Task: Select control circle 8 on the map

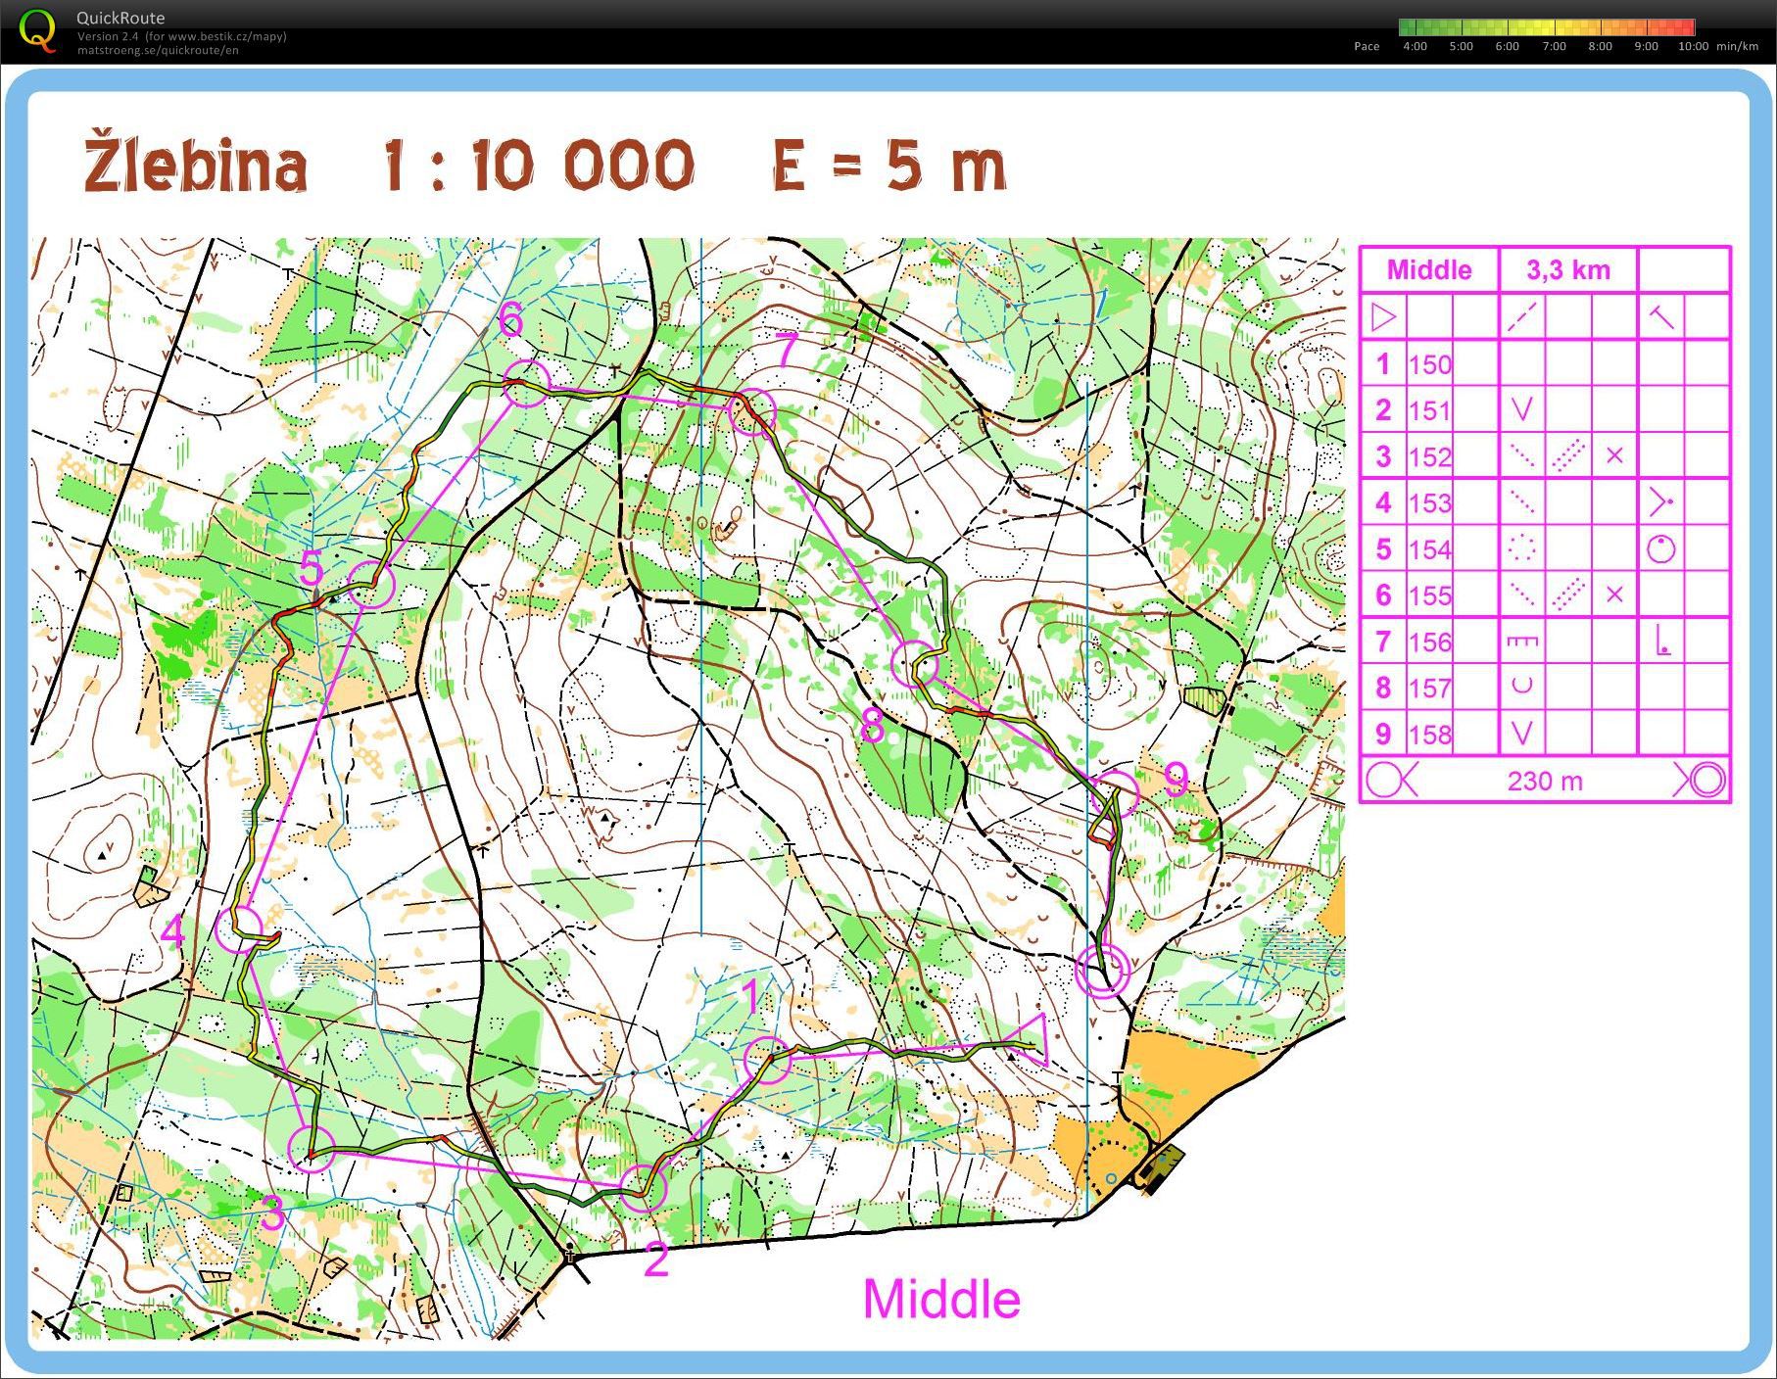Action: (x=914, y=664)
